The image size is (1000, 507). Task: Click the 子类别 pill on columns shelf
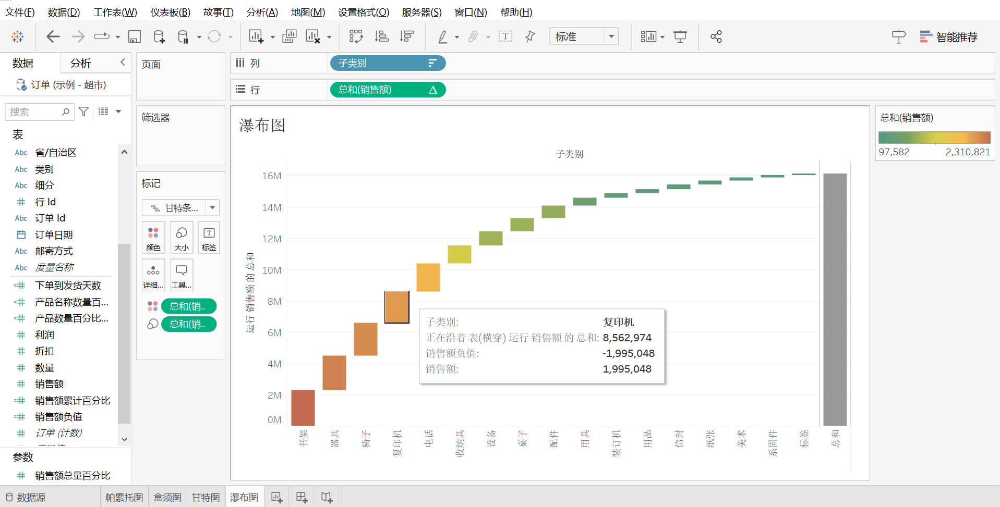(388, 63)
